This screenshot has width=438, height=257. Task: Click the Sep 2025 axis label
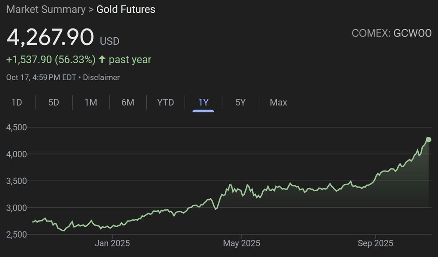click(375, 243)
